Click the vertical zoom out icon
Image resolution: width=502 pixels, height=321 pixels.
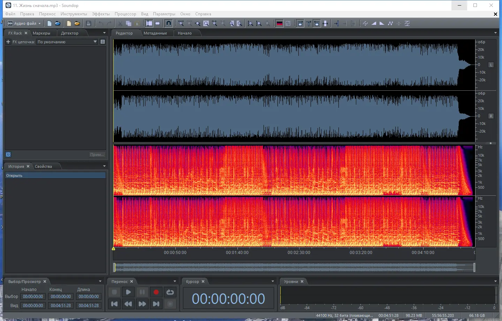tap(259, 23)
